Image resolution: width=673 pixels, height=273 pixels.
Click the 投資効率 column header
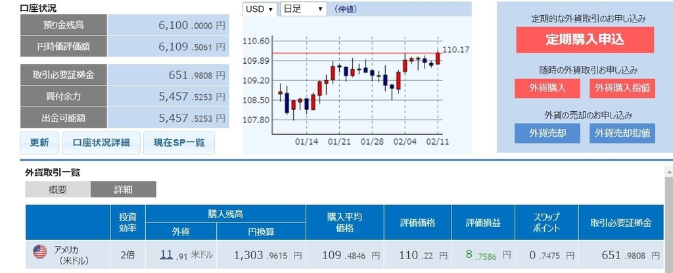128,222
